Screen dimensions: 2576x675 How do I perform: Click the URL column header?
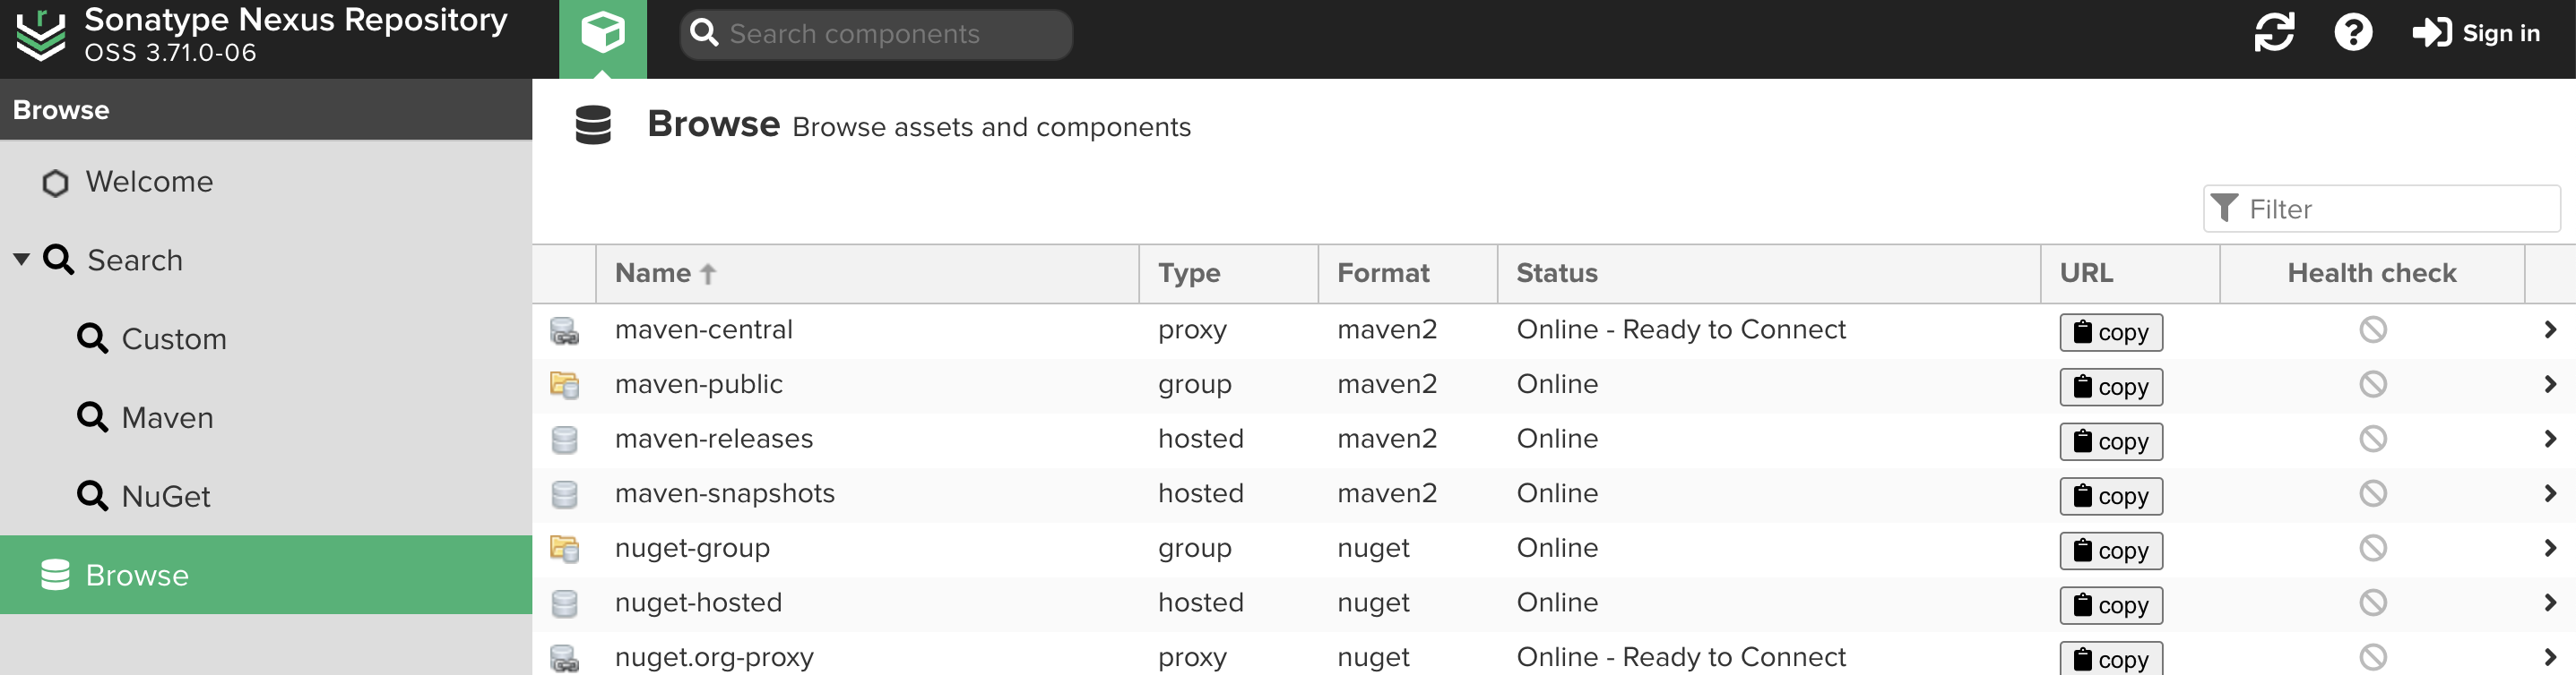[x=2129, y=274]
